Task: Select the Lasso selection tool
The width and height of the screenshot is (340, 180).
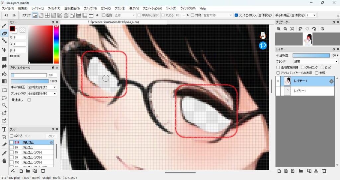Action: tap(4, 98)
